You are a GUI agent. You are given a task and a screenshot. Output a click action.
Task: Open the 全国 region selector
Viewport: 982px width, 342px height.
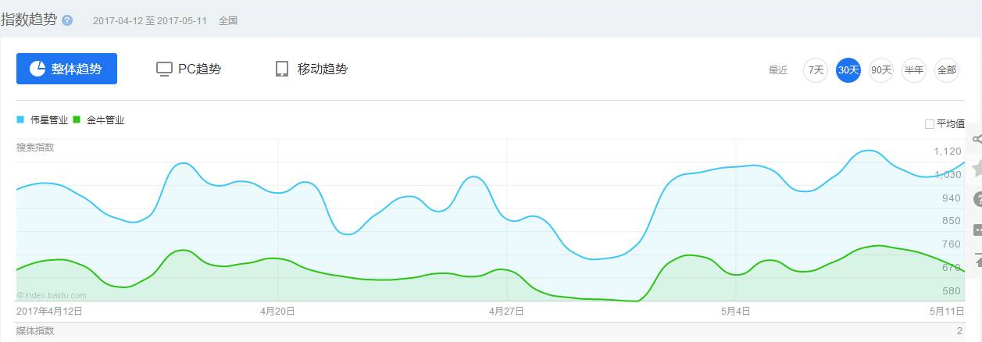pyautogui.click(x=228, y=21)
